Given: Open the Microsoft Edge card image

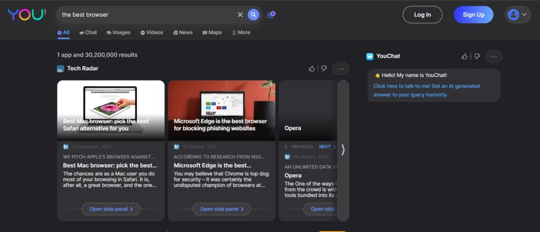Looking at the screenshot, I should pos(221,110).
